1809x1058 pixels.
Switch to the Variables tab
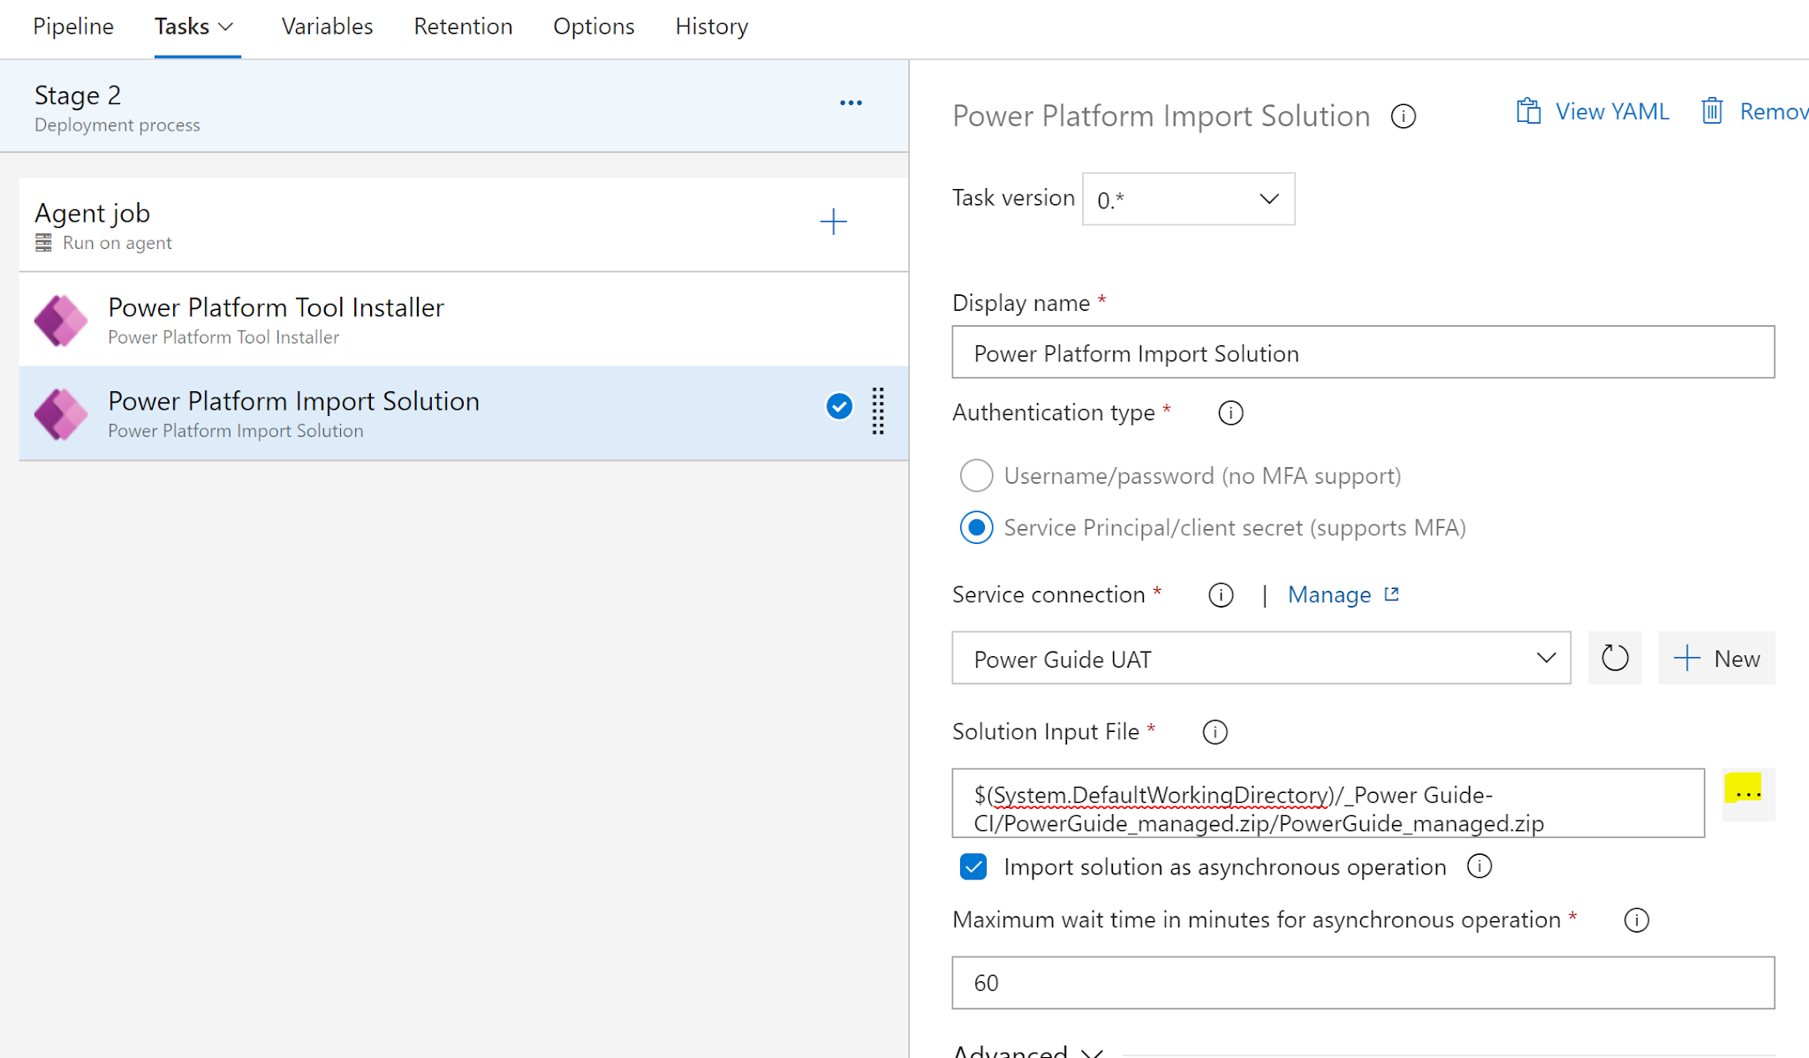[x=327, y=27]
